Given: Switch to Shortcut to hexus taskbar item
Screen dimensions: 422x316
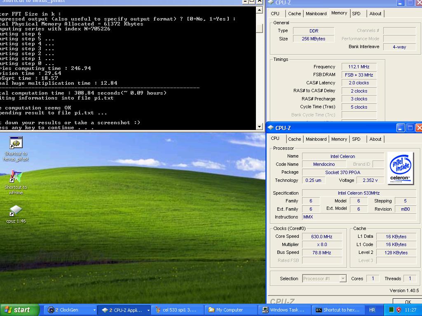Looking at the screenshot, I should [x=338, y=310].
